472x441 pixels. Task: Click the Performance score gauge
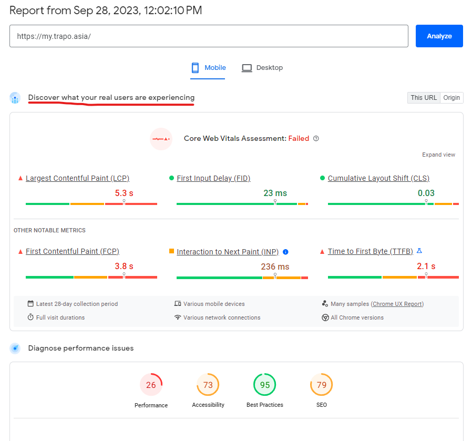click(x=151, y=384)
